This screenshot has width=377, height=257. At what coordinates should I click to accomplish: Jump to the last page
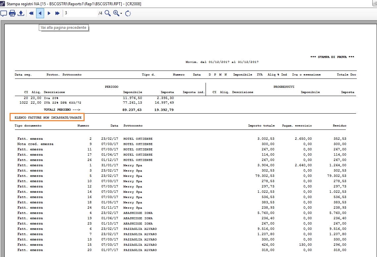pyautogui.click(x=57, y=13)
